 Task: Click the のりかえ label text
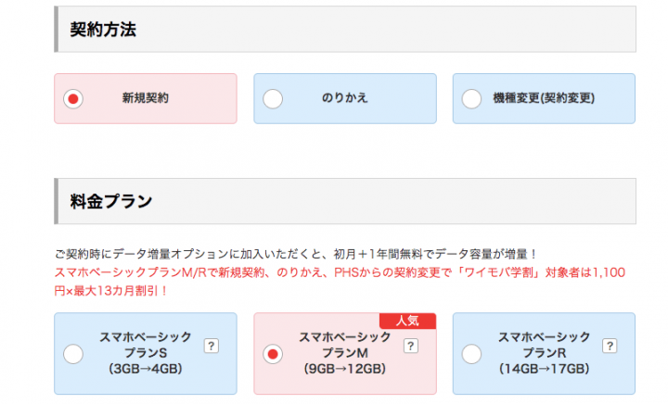click(344, 98)
